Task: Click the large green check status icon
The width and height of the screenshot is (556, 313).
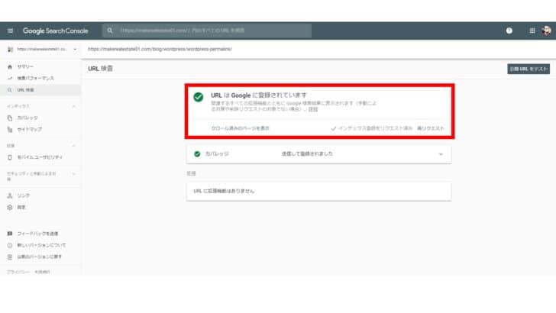Action: [x=199, y=97]
